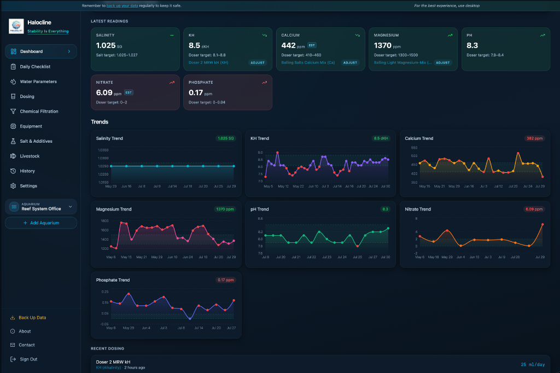Open the Daily Checklist page

click(41, 67)
